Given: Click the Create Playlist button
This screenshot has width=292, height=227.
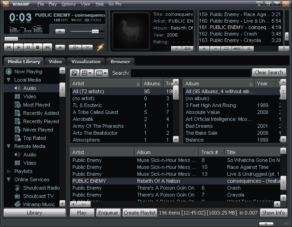Looking at the screenshot, I should pyautogui.click(x=139, y=213).
